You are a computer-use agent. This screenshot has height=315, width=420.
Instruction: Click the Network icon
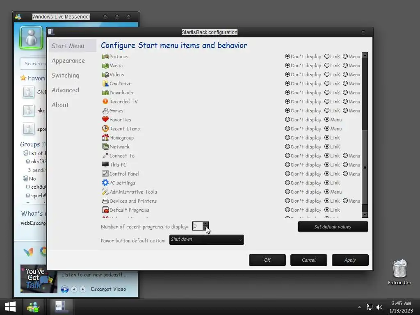point(105,146)
